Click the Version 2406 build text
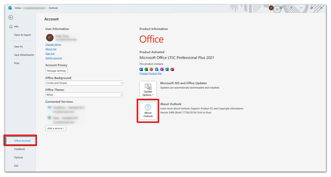The width and height of the screenshot is (331, 177). (x=186, y=112)
